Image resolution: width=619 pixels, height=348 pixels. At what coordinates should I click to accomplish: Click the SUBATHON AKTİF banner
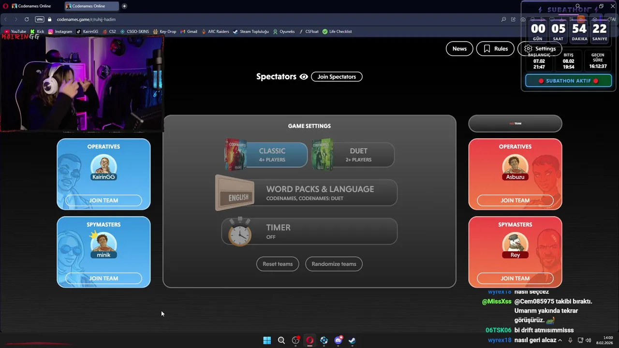coord(569,81)
